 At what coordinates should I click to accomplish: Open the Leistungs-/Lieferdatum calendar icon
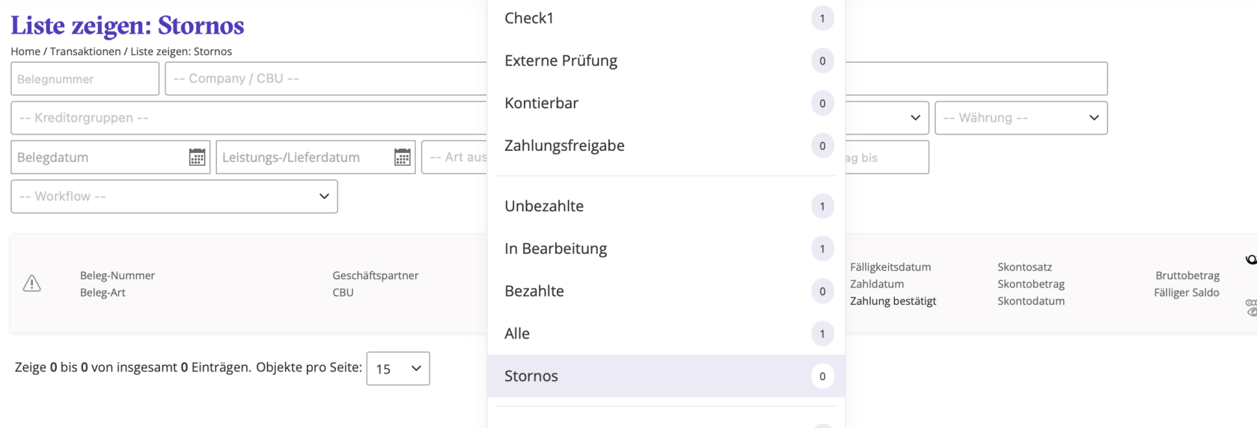pos(403,157)
